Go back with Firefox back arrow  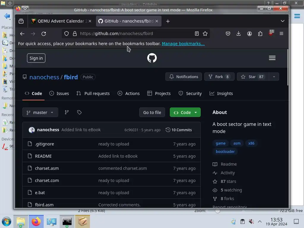(22, 34)
